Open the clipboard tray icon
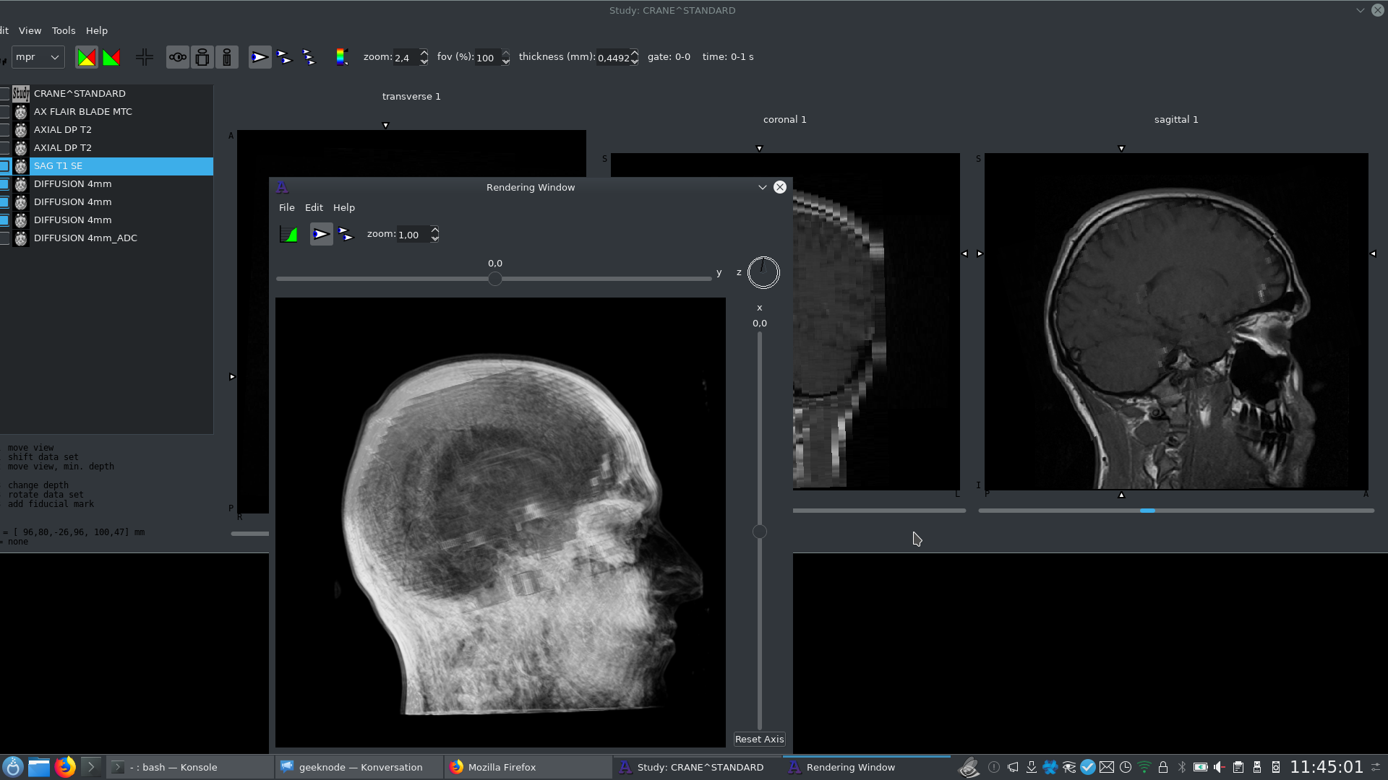 pyautogui.click(x=1238, y=767)
